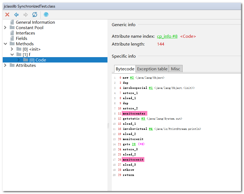Viewport: 244px width, 194px height.
Task: Click the #2 java/lang/Object constant link
Action: pyautogui.click(x=132, y=78)
